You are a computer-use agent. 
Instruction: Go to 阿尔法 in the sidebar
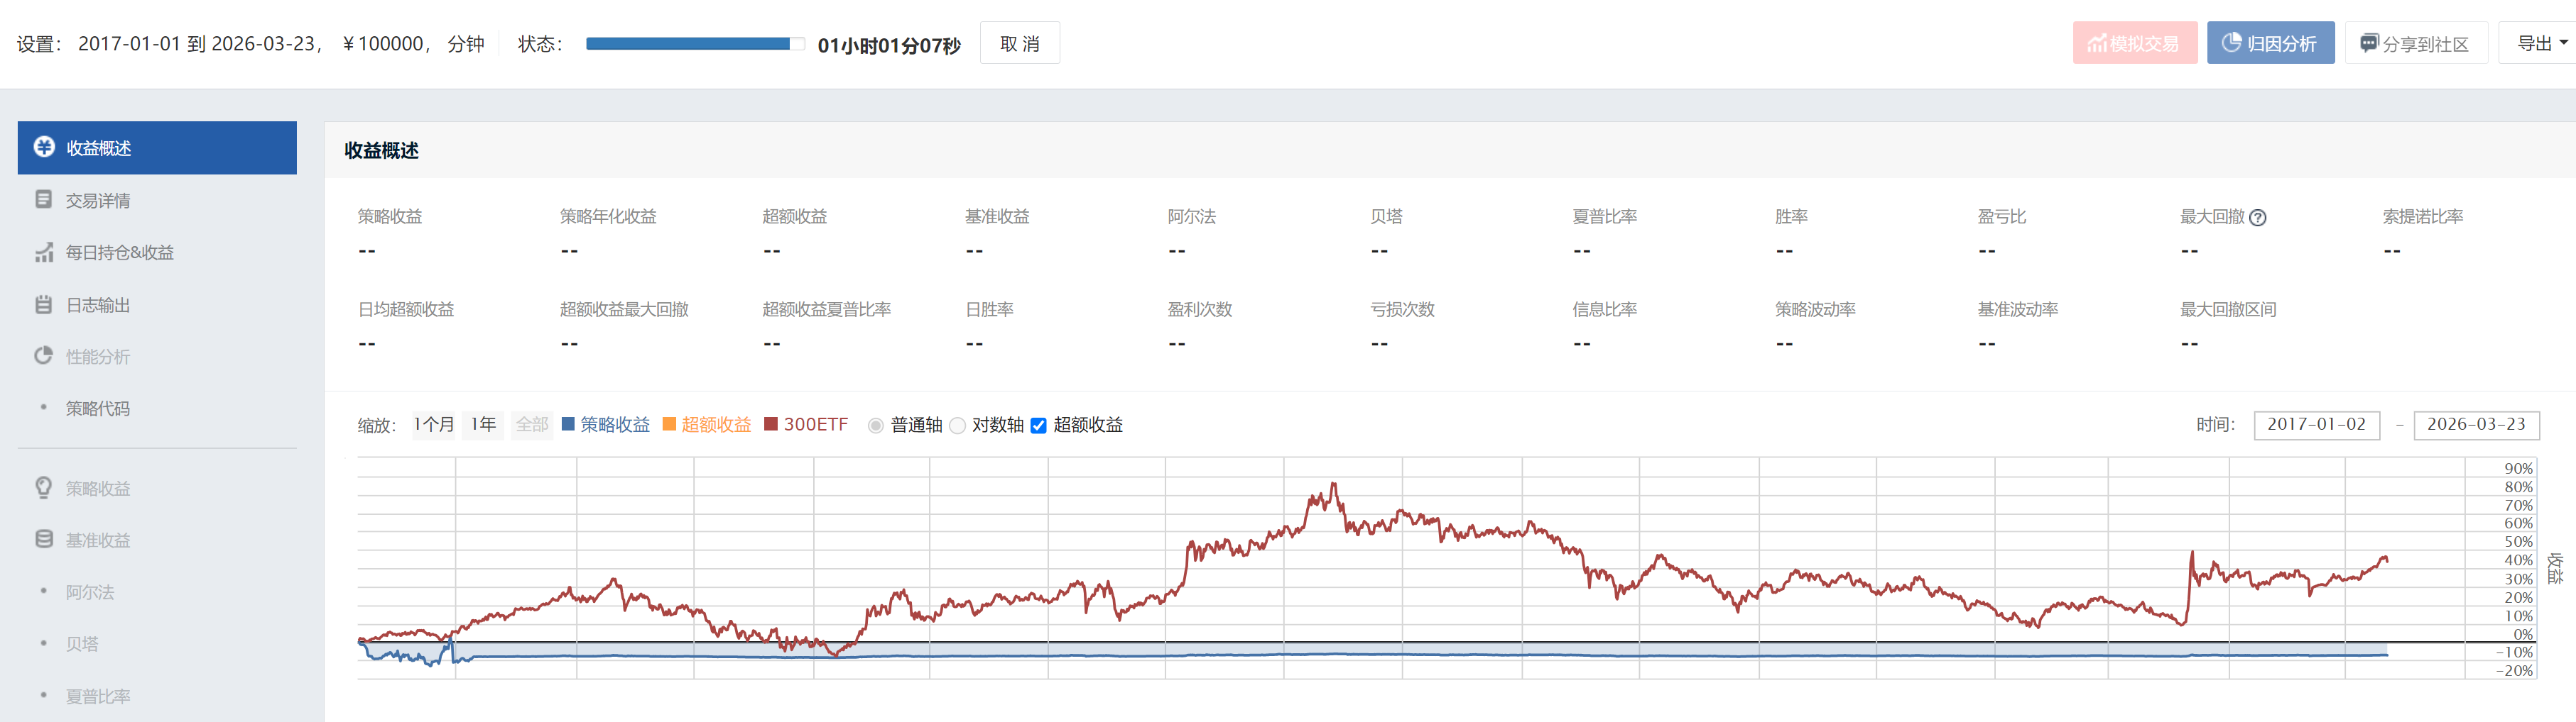pyautogui.click(x=90, y=592)
